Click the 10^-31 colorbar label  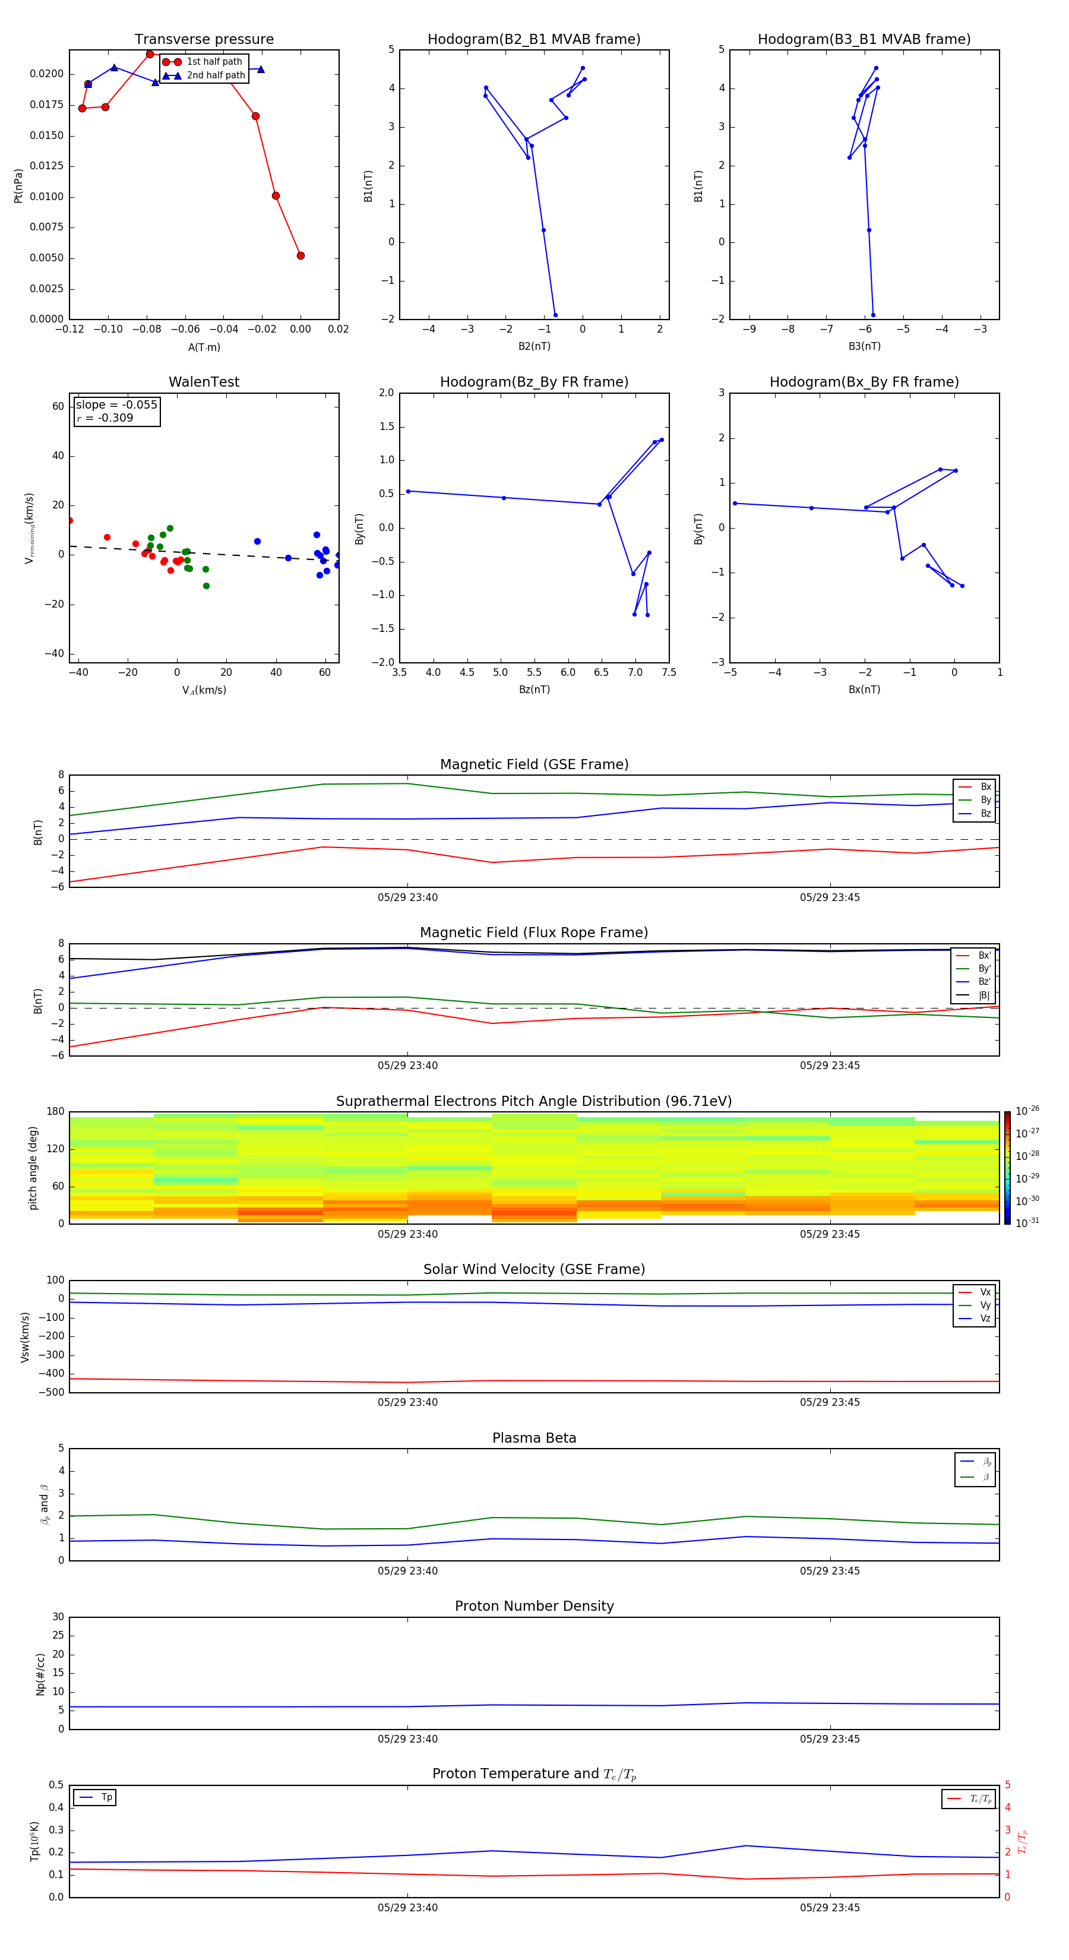point(1027,1223)
